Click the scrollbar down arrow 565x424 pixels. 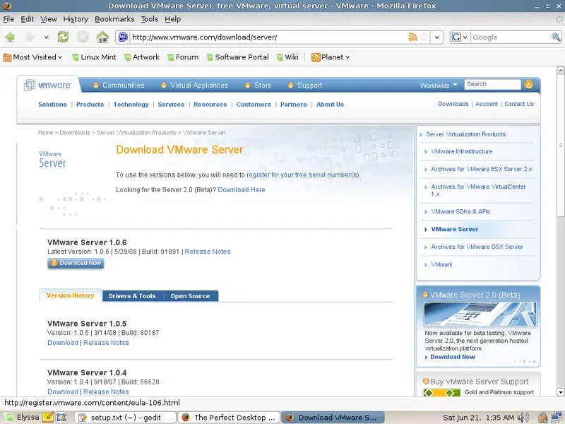[x=560, y=392]
